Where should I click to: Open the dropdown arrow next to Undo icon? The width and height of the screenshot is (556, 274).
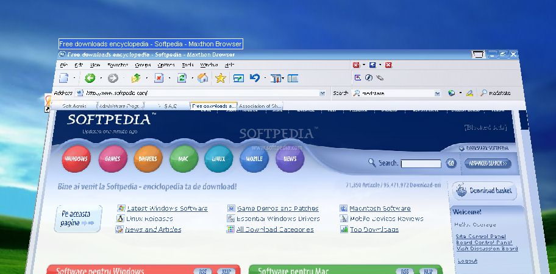coord(265,78)
